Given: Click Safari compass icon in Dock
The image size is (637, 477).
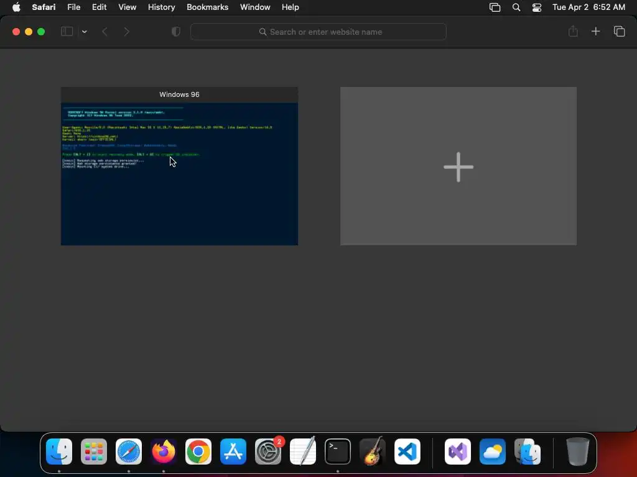Looking at the screenshot, I should point(129,451).
